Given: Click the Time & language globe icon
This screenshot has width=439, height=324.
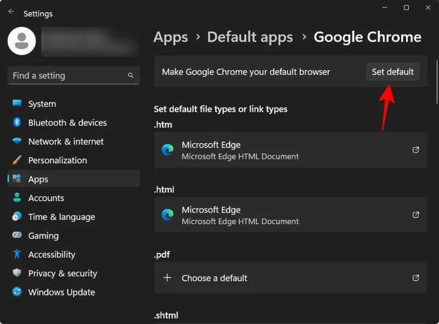Looking at the screenshot, I should (17, 217).
